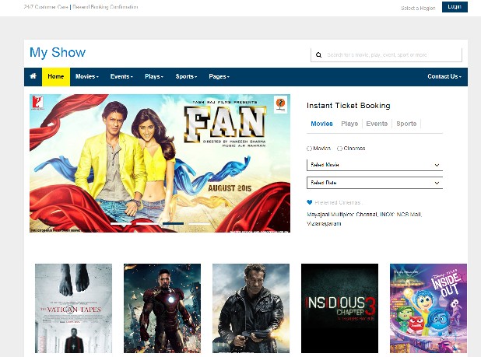Open the Terminator movie poster

click(x=251, y=308)
